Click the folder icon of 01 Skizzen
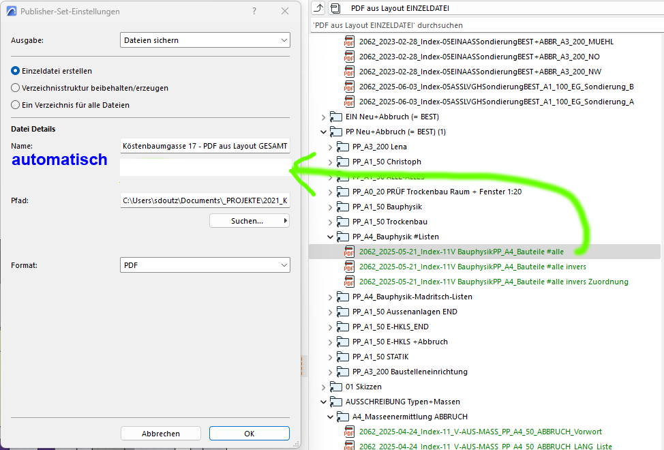 (x=336, y=387)
